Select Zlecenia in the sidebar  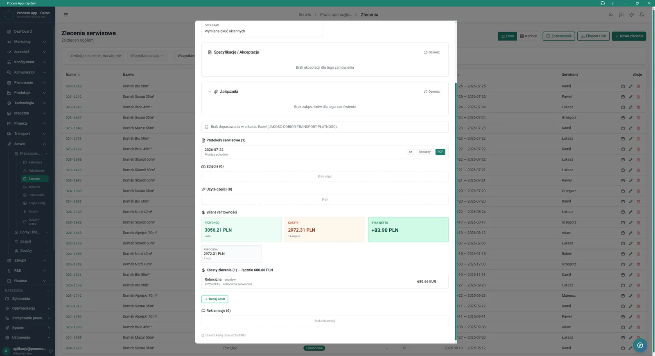(x=35, y=179)
